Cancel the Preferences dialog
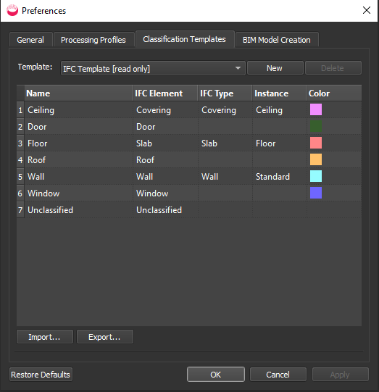The height and width of the screenshot is (392, 379). 278,375
